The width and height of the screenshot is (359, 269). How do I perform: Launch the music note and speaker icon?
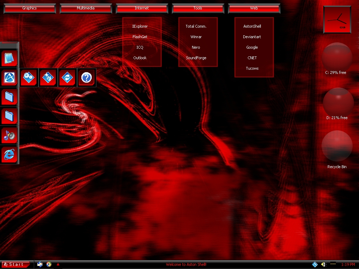click(x=9, y=136)
